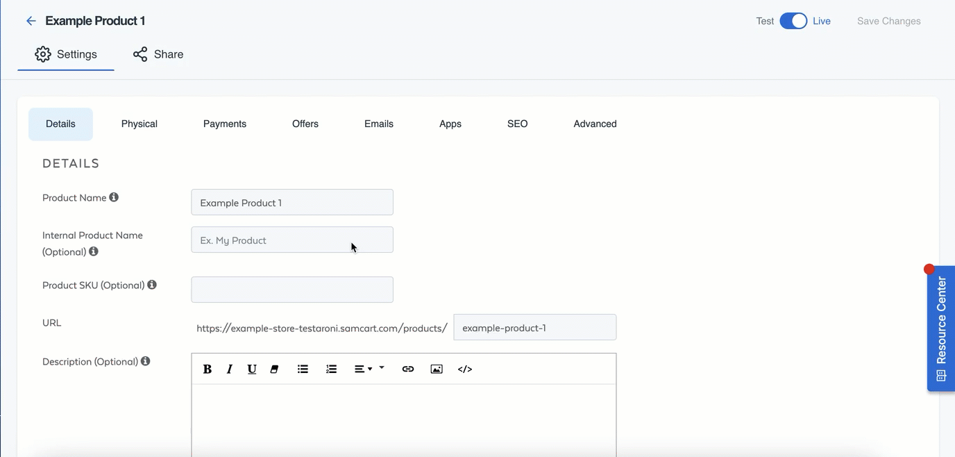
Task: Click the Resource Center book icon
Action: pyautogui.click(x=941, y=376)
